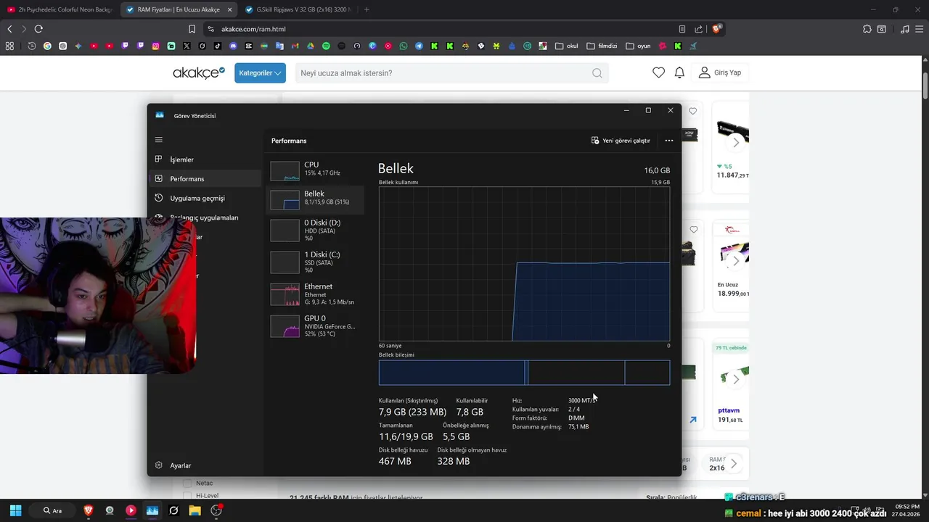Open İşlemler (Processes) page in Task Manager

206,159
